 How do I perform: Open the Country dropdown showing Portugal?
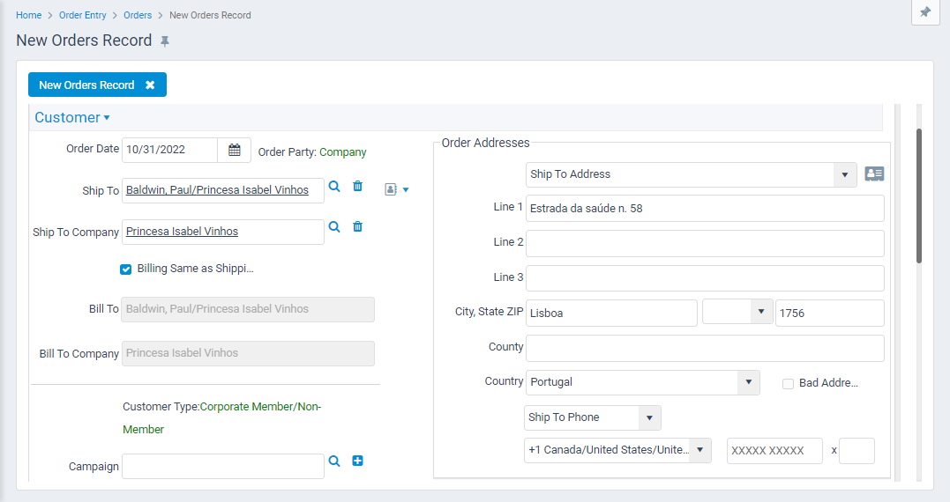coord(748,382)
